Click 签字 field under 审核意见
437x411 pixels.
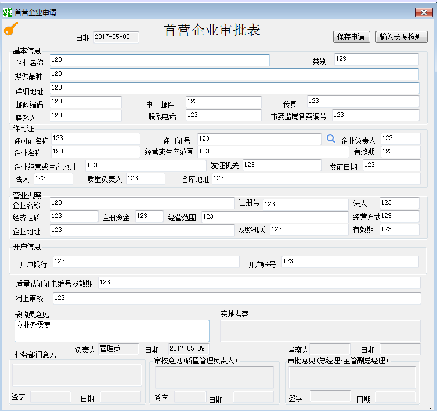point(190,397)
